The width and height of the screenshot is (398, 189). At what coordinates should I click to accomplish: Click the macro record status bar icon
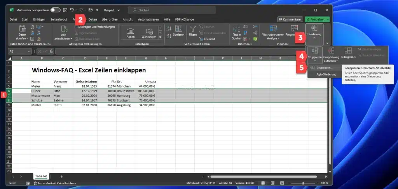pos(28,183)
